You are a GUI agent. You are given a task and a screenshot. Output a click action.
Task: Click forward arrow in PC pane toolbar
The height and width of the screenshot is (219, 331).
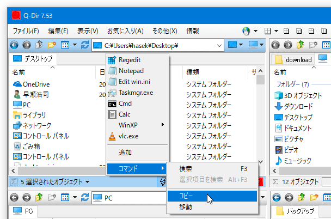26,197
